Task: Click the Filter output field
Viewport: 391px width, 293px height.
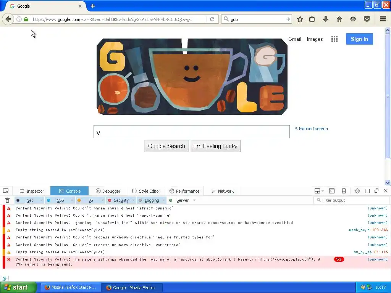Action: click(x=351, y=200)
